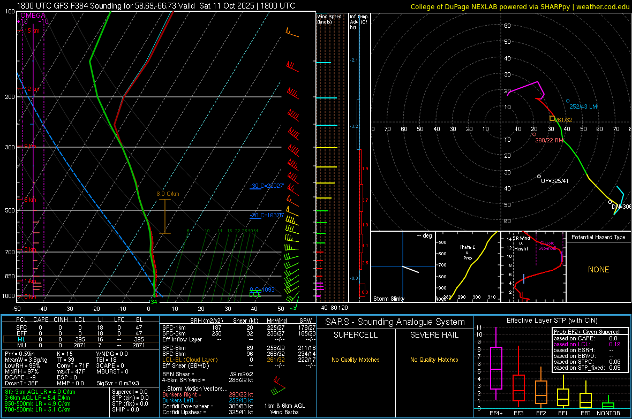This screenshot has height=419, width=632.
Task: Select the EFF parcel row
Action: coord(81,333)
